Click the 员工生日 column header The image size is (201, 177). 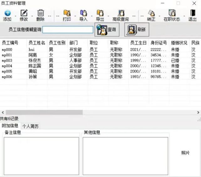[138, 43]
